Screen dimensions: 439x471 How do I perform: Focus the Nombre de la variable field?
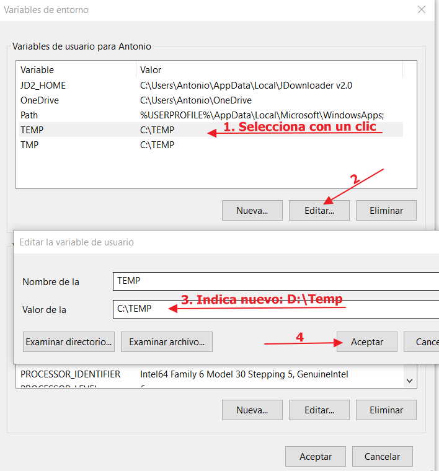[x=276, y=281]
